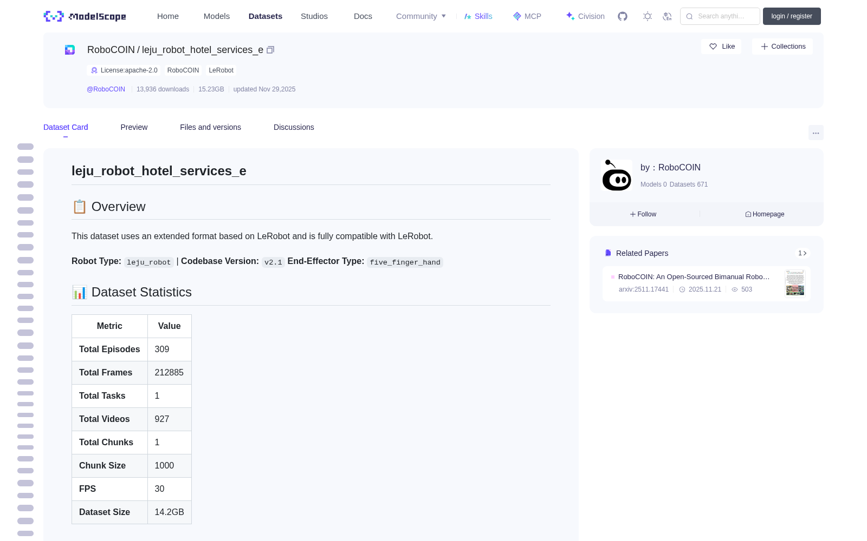Image resolution: width=867 pixels, height=541 pixels.
Task: Expand the Community dropdown menu
Action: pyautogui.click(x=421, y=16)
